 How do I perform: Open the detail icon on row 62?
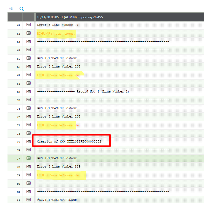coord(29,33)
